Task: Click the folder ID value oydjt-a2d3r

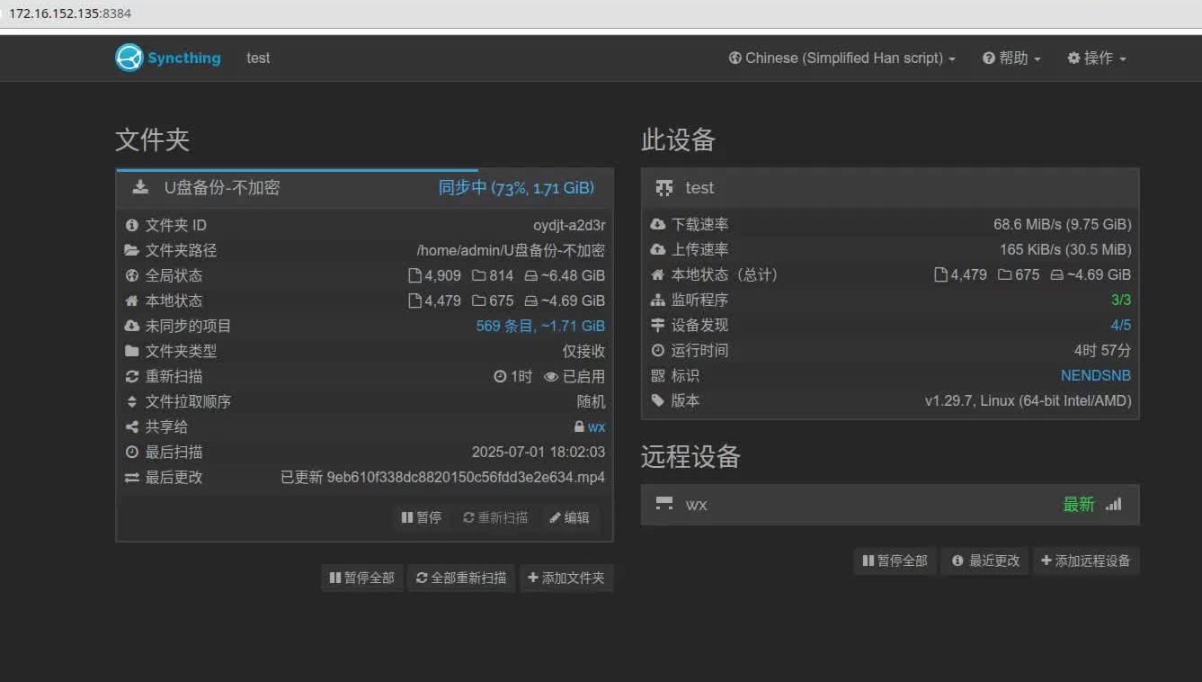Action: coord(569,225)
